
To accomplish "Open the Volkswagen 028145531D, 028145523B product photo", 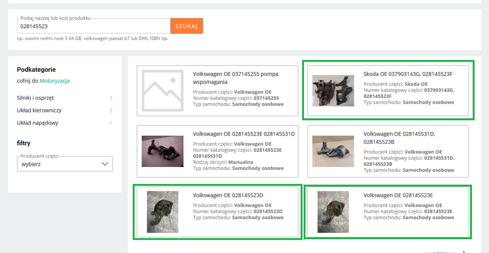I will pos(333,151).
